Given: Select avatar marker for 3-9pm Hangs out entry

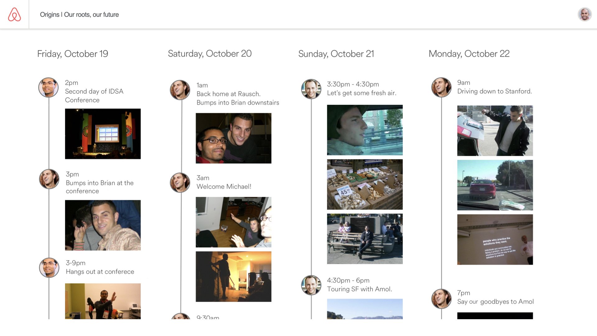Looking at the screenshot, I should [49, 268].
